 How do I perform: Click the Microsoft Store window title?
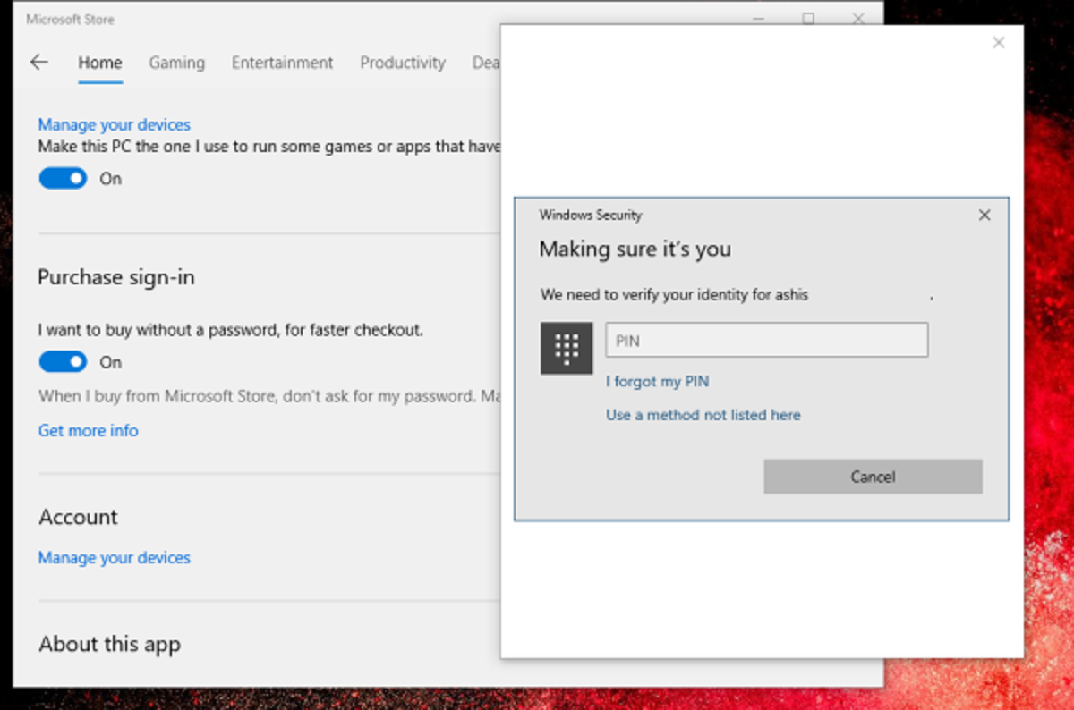point(70,20)
